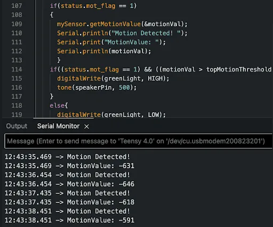Click Serial.println(motionVal) on line 112

[x=104, y=51]
